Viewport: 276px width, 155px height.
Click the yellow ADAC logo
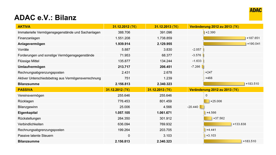pos(256,14)
